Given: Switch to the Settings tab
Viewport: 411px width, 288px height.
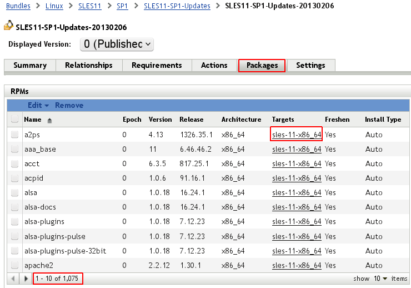Looking at the screenshot, I should [x=310, y=65].
